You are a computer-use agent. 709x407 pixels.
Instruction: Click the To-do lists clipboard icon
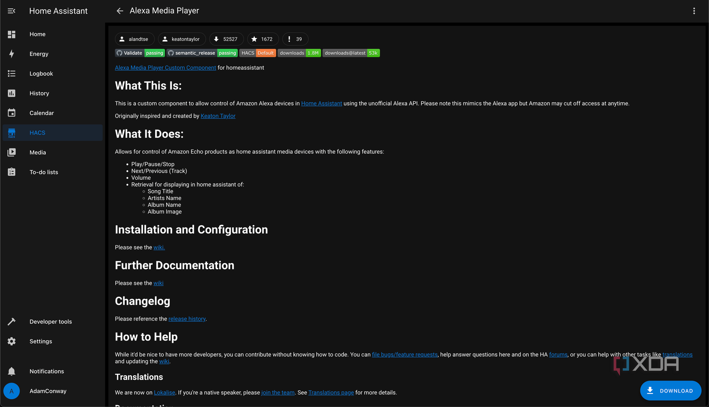[x=12, y=172]
